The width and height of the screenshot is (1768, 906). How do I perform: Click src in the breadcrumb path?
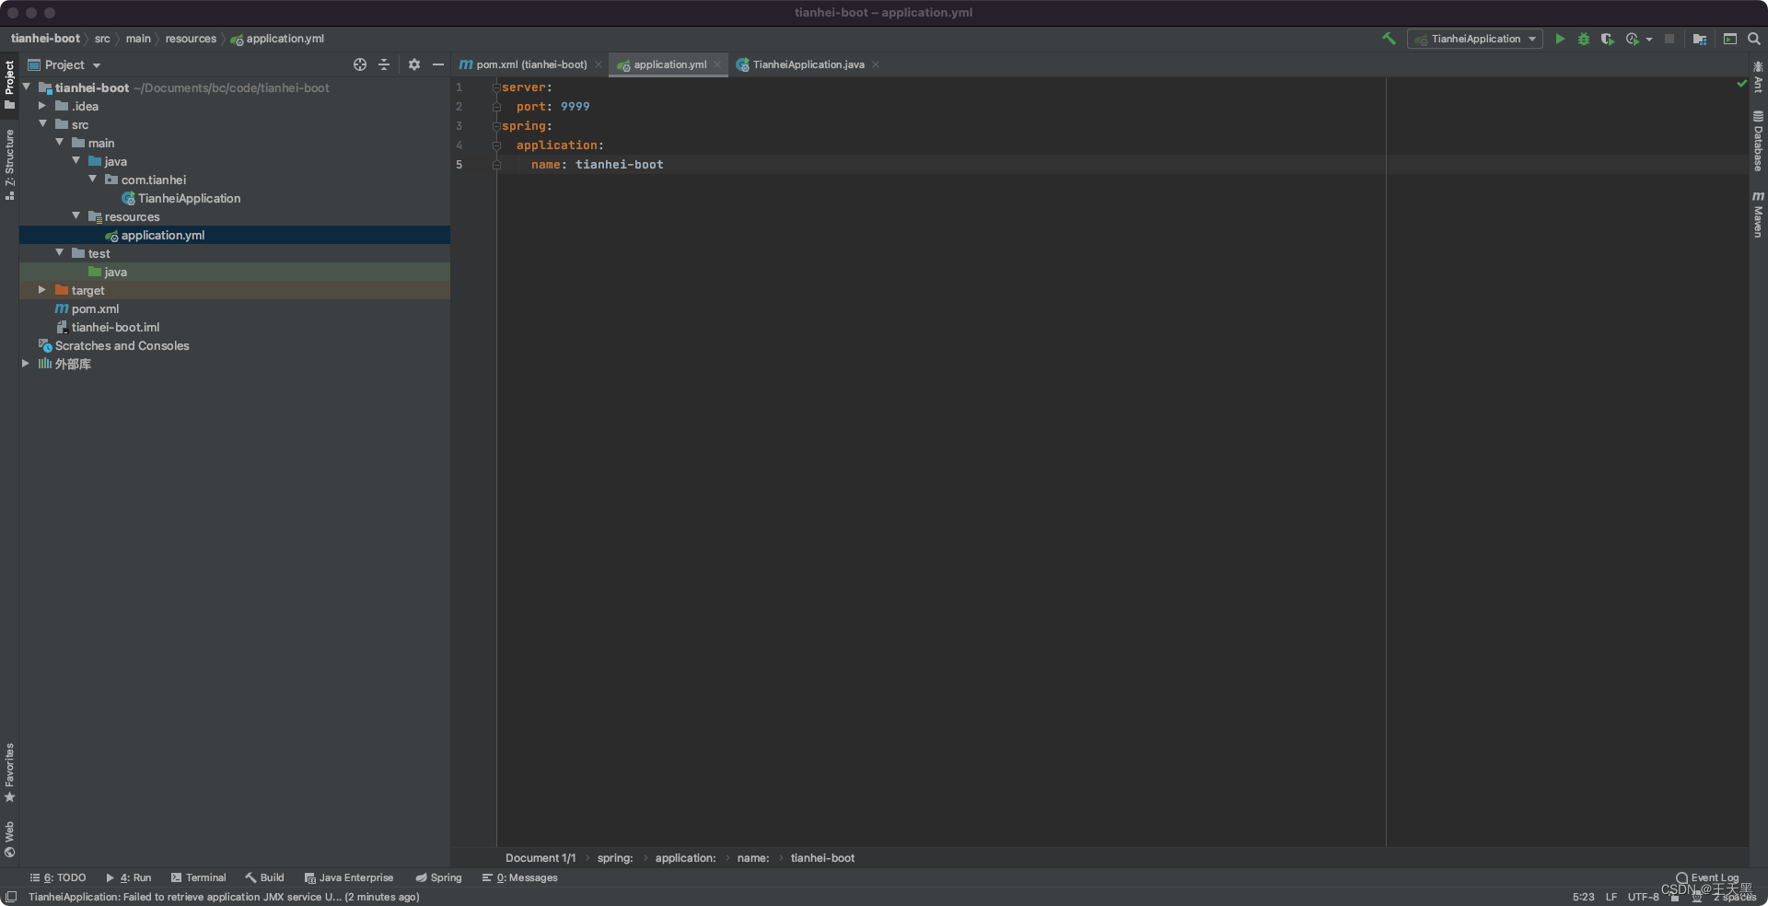pos(102,39)
